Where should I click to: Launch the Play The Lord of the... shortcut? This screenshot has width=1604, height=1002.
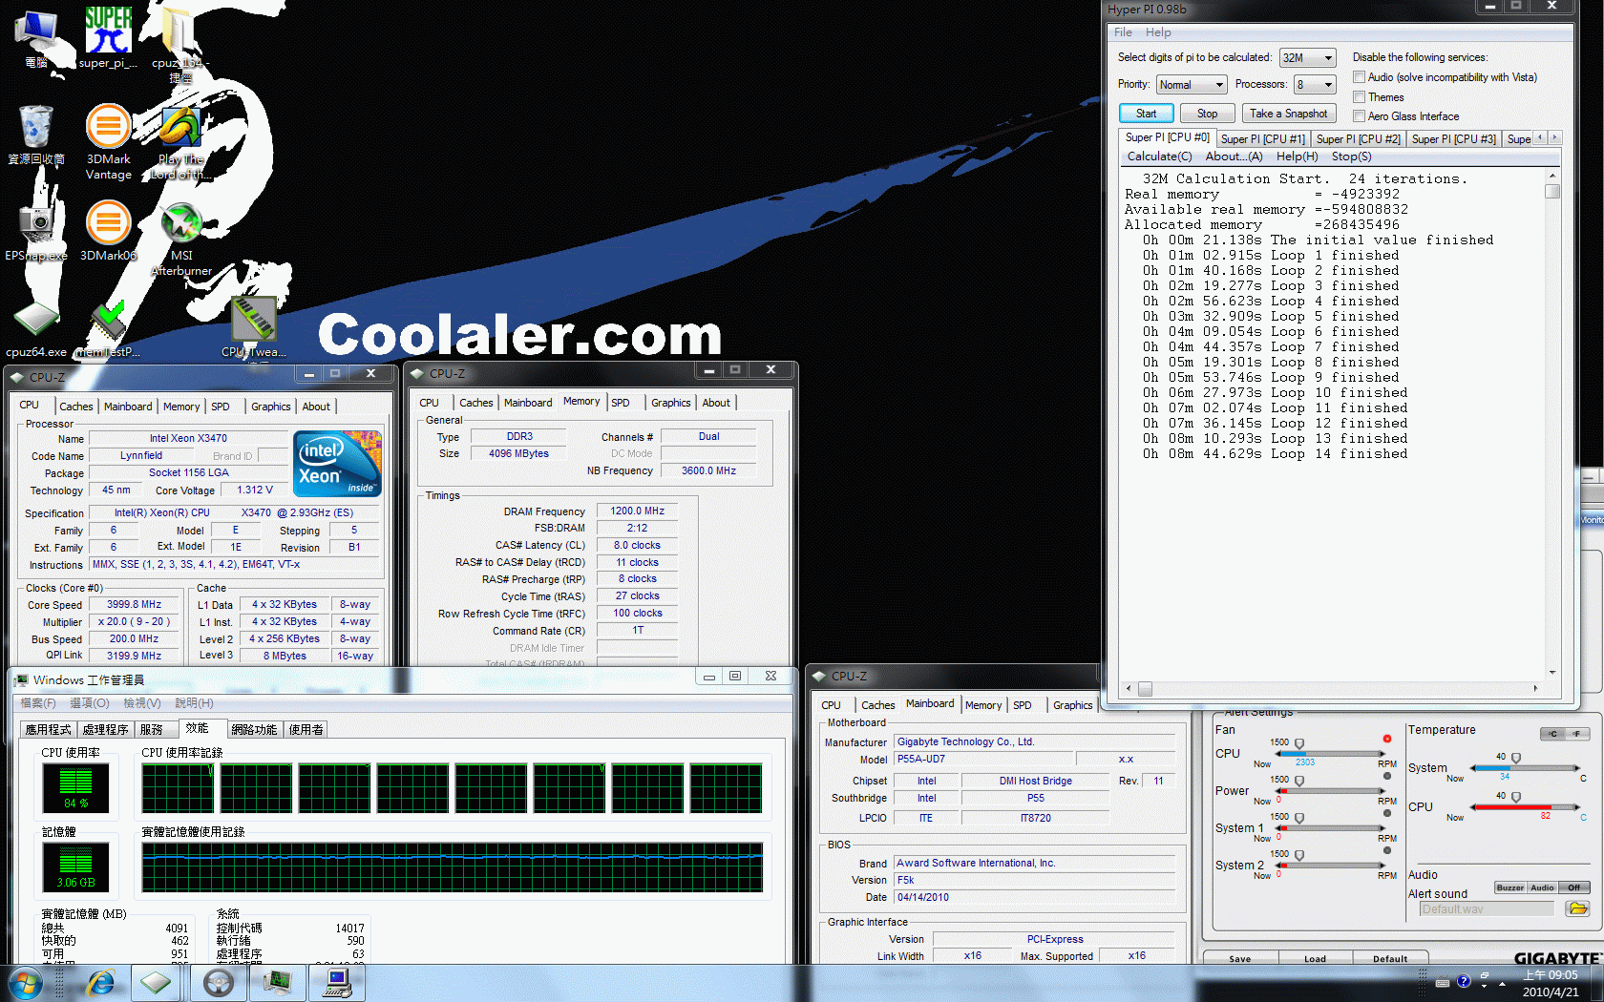pyautogui.click(x=180, y=142)
